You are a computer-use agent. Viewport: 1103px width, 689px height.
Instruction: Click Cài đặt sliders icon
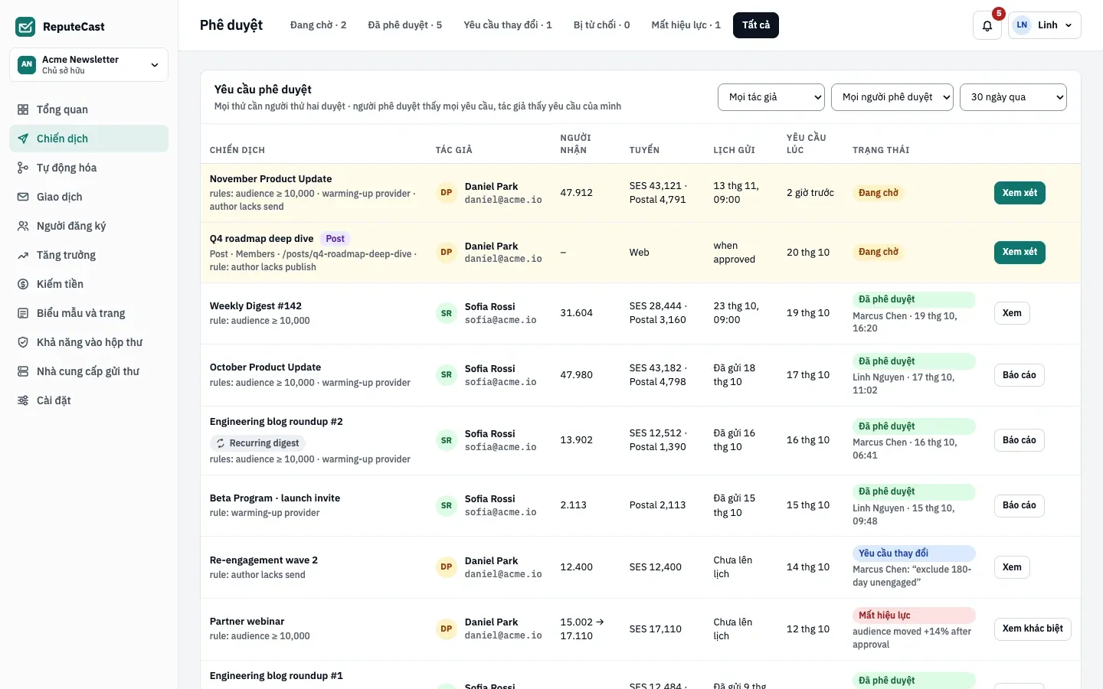click(x=23, y=400)
